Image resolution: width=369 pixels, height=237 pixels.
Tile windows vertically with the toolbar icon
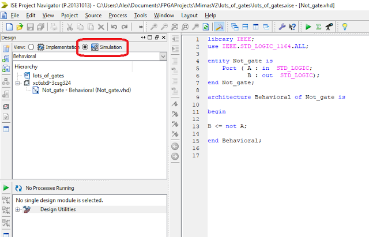click(255, 27)
